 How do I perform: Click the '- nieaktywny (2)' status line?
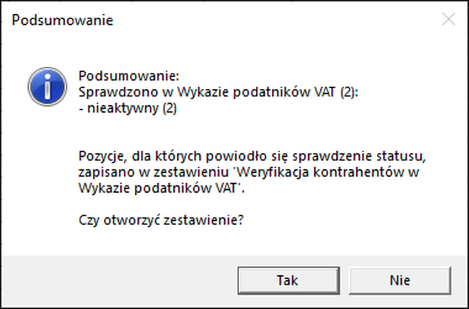click(128, 108)
